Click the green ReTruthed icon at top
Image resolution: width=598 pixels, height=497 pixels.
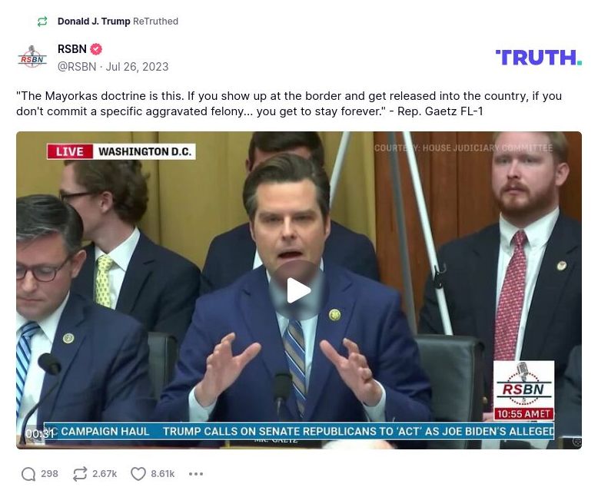42,22
